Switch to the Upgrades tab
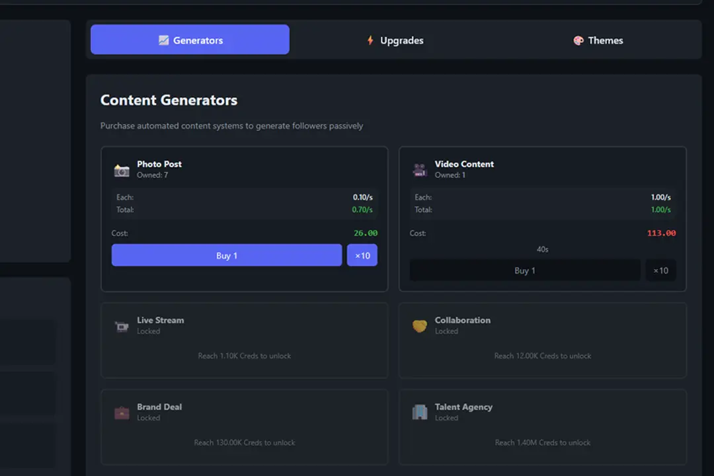The height and width of the screenshot is (476, 714). click(395, 40)
